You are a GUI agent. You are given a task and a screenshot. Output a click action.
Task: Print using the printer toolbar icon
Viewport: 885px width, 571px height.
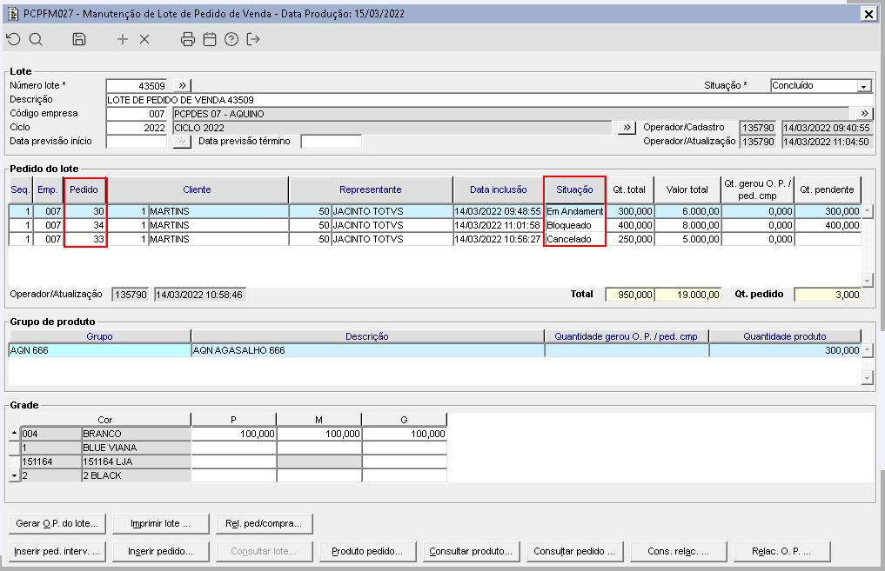tap(188, 39)
